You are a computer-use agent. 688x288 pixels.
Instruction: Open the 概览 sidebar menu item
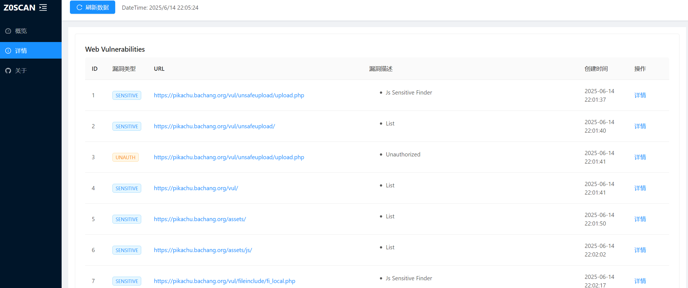pos(31,31)
